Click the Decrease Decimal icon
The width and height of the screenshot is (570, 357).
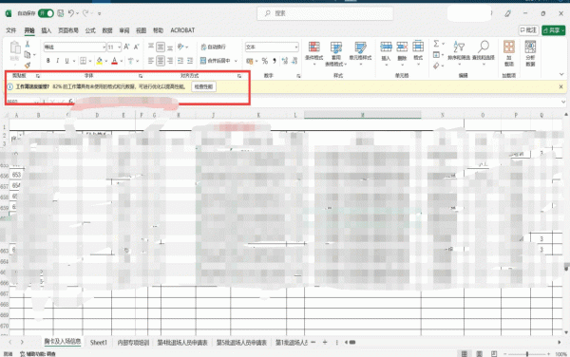(x=294, y=61)
